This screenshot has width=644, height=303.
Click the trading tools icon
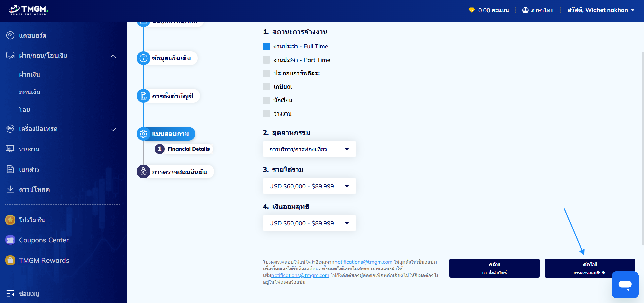(x=10, y=129)
